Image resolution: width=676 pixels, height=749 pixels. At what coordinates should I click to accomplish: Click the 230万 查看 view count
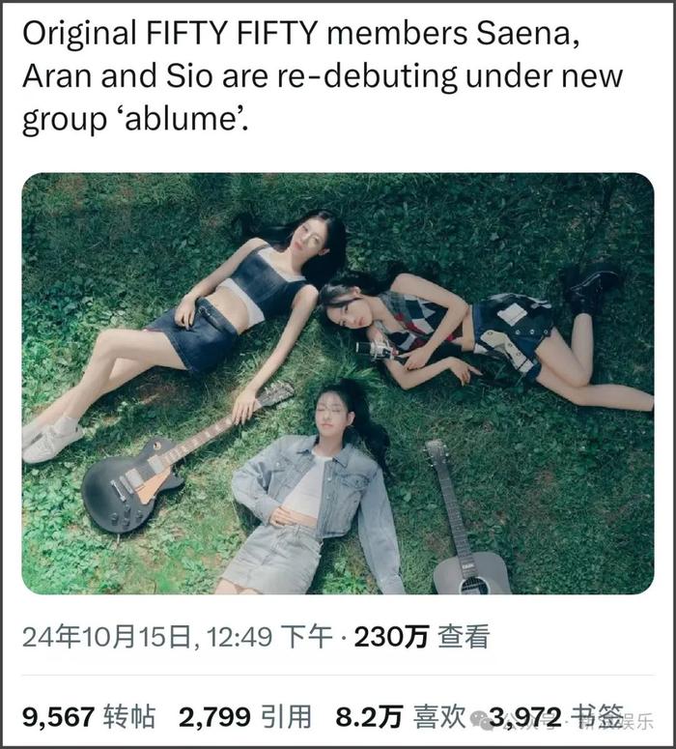click(x=422, y=637)
